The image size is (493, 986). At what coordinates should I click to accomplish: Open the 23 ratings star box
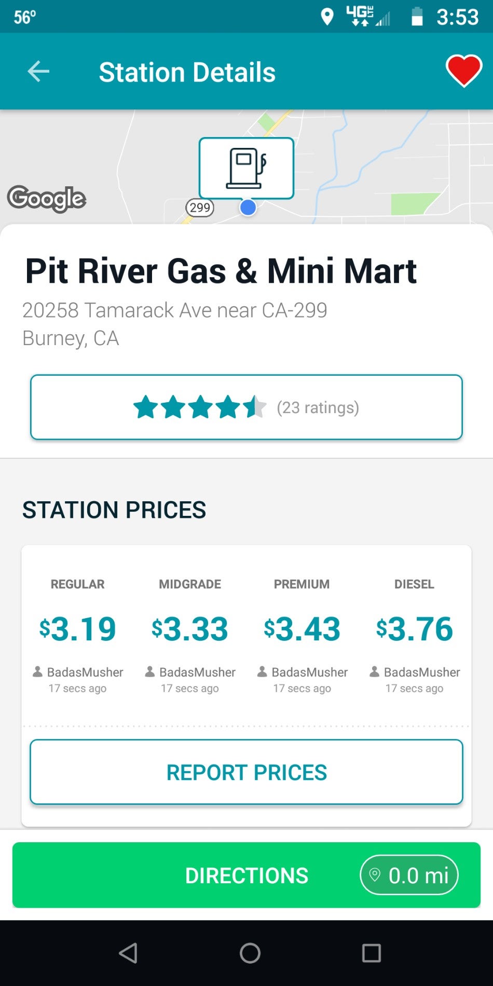pyautogui.click(x=246, y=407)
